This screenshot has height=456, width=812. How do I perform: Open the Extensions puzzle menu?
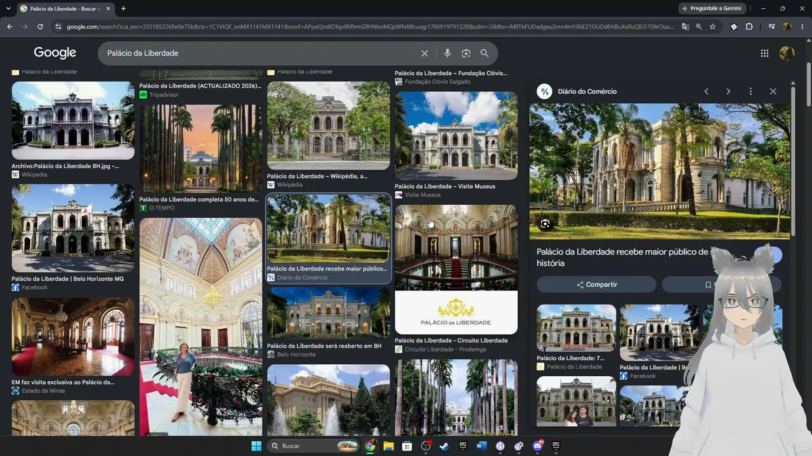749,27
